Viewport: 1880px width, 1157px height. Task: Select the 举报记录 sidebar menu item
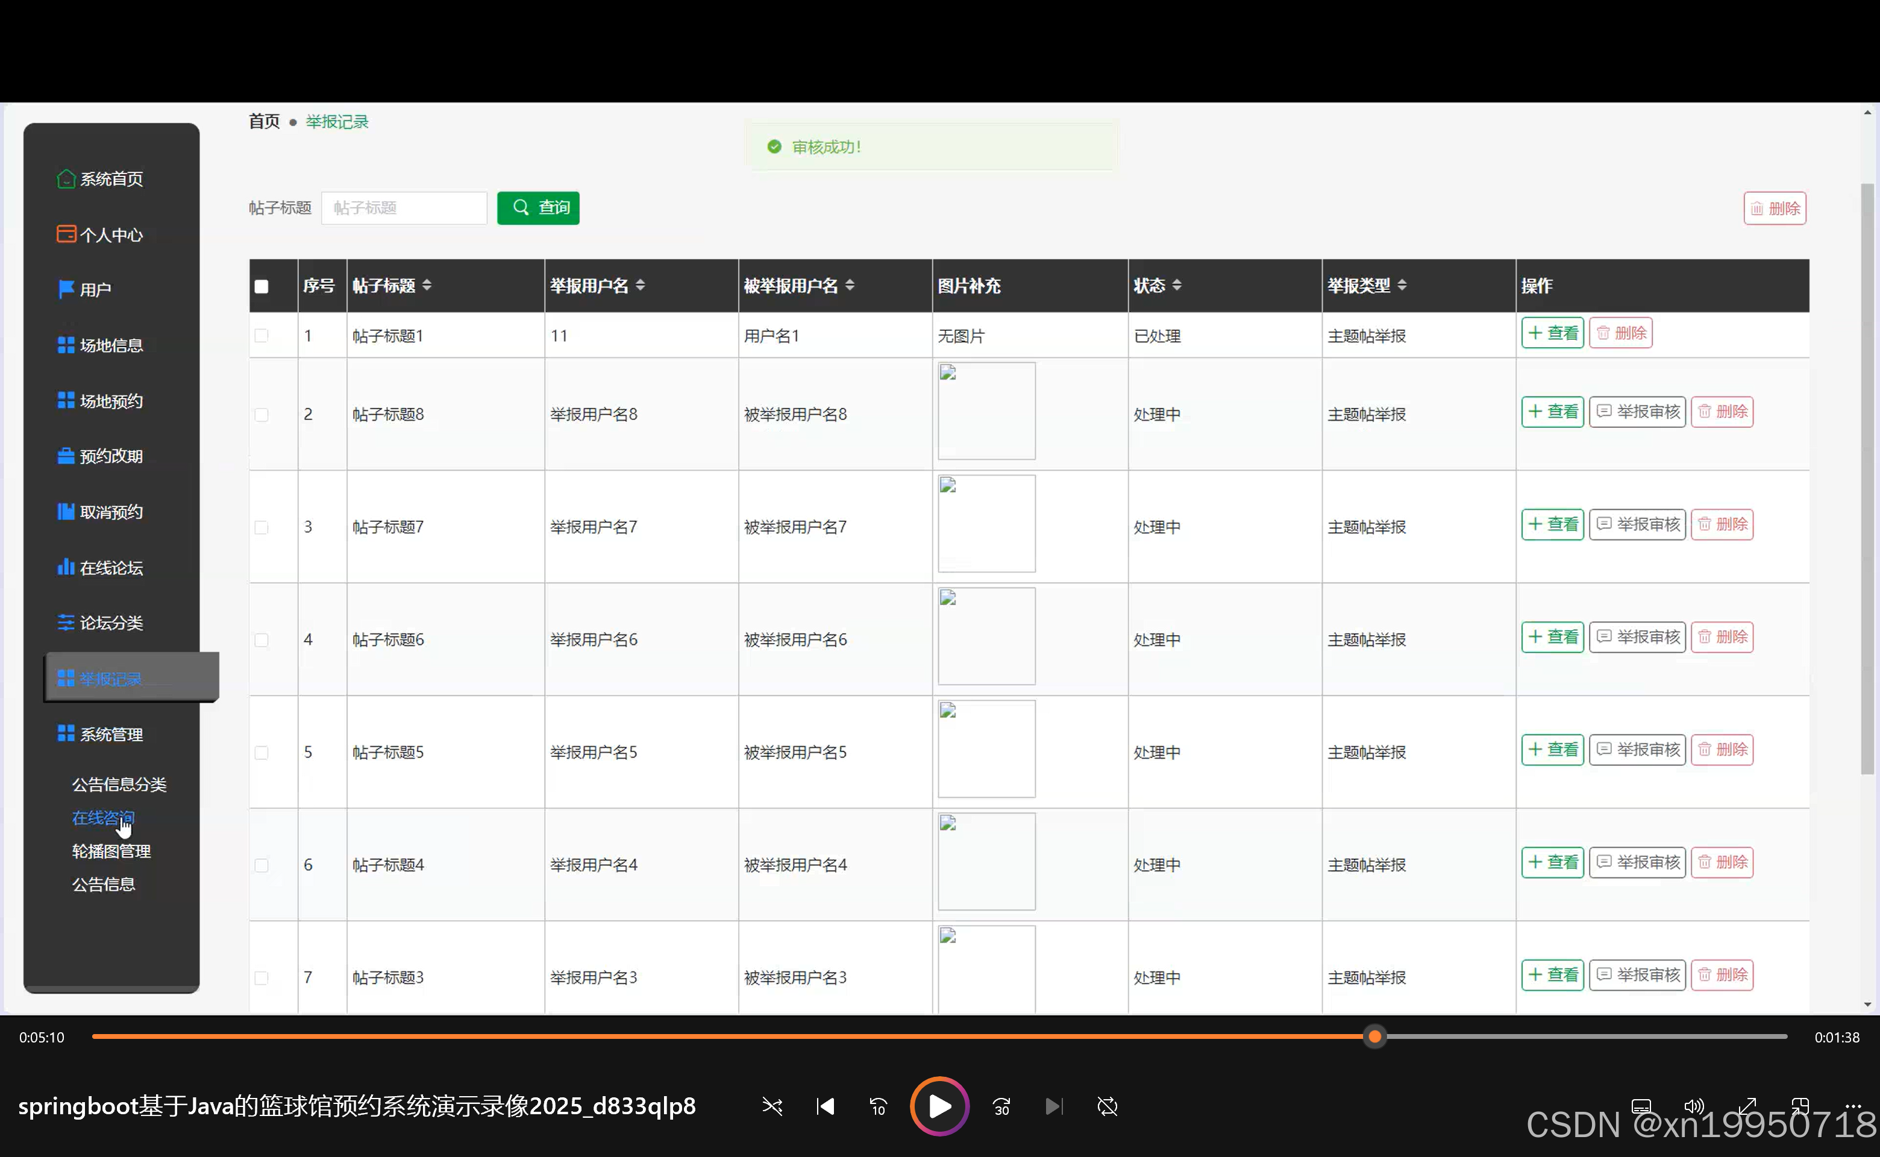(131, 678)
